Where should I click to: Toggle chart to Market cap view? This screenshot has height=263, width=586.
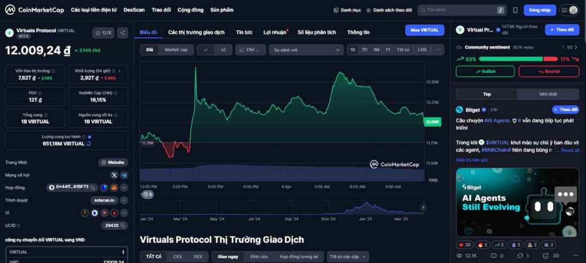click(176, 50)
